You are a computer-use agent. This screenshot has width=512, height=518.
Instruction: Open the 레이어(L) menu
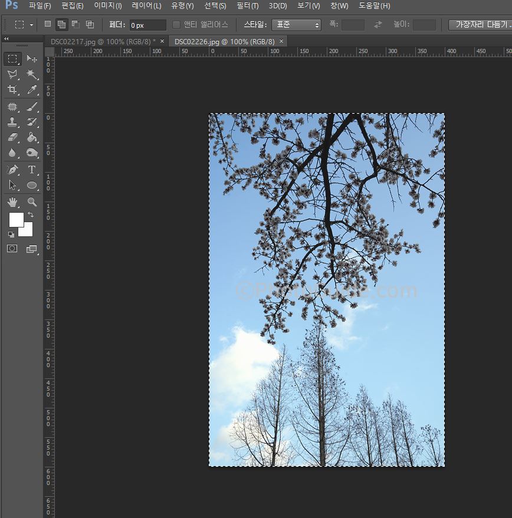click(x=146, y=6)
